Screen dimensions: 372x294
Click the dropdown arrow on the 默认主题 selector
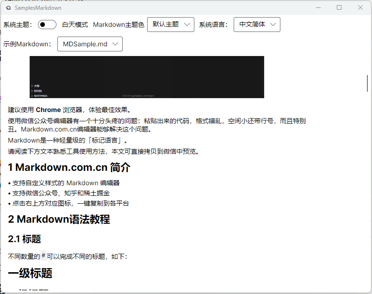(187, 24)
